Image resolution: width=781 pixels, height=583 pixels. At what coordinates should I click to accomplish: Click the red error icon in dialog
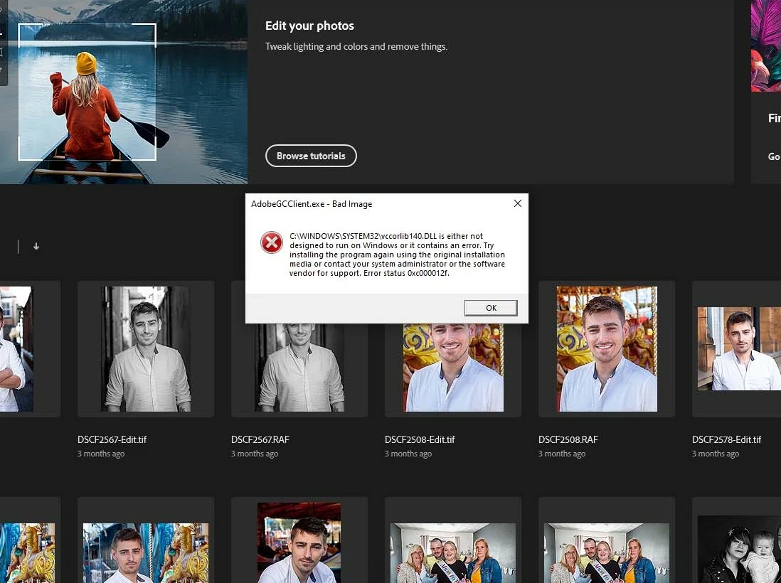272,242
